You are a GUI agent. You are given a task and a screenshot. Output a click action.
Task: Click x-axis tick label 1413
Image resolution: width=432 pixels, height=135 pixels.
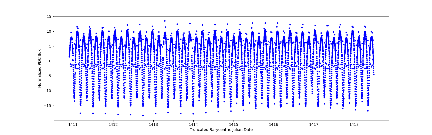pos(153,124)
